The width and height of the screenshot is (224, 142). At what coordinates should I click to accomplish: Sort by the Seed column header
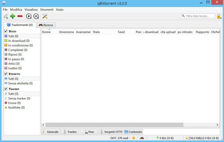pyautogui.click(x=117, y=32)
